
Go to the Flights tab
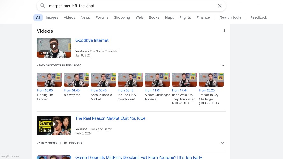(x=185, y=17)
